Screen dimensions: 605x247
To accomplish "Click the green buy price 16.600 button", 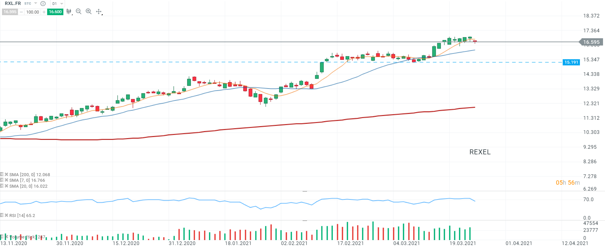I will pos(55,12).
